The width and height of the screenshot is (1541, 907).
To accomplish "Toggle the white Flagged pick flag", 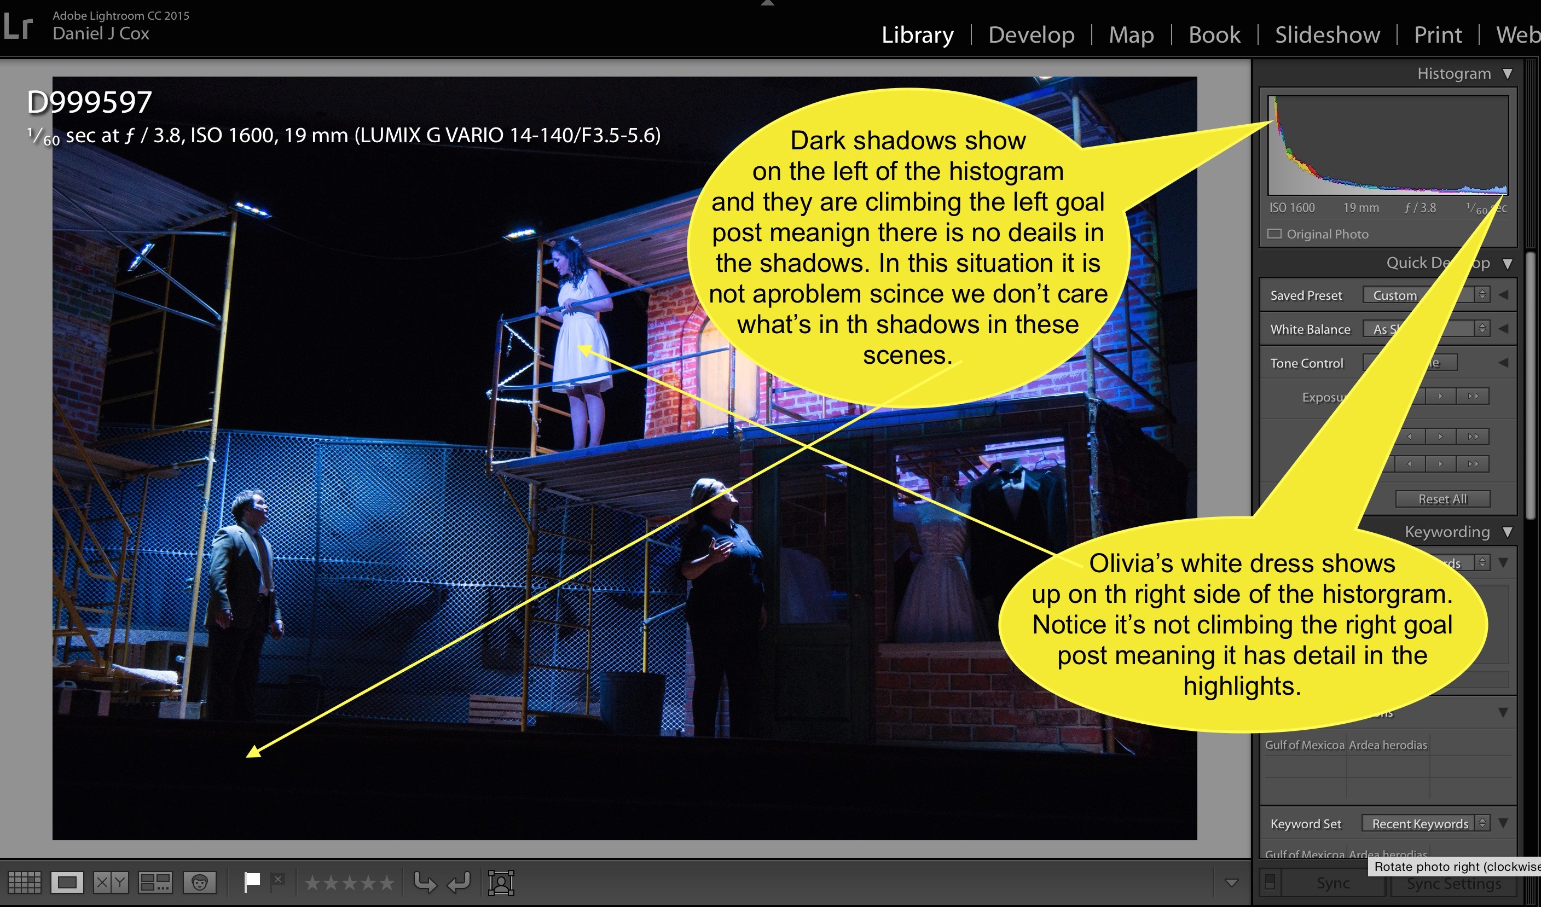I will [x=252, y=881].
